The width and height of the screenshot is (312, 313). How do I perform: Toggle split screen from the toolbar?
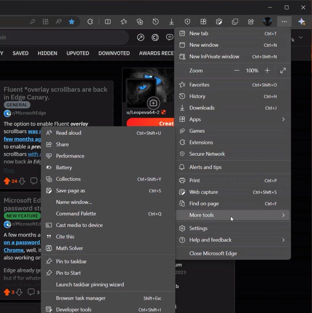108,22
